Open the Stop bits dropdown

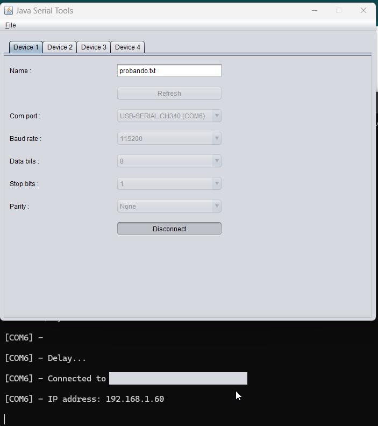(x=169, y=183)
